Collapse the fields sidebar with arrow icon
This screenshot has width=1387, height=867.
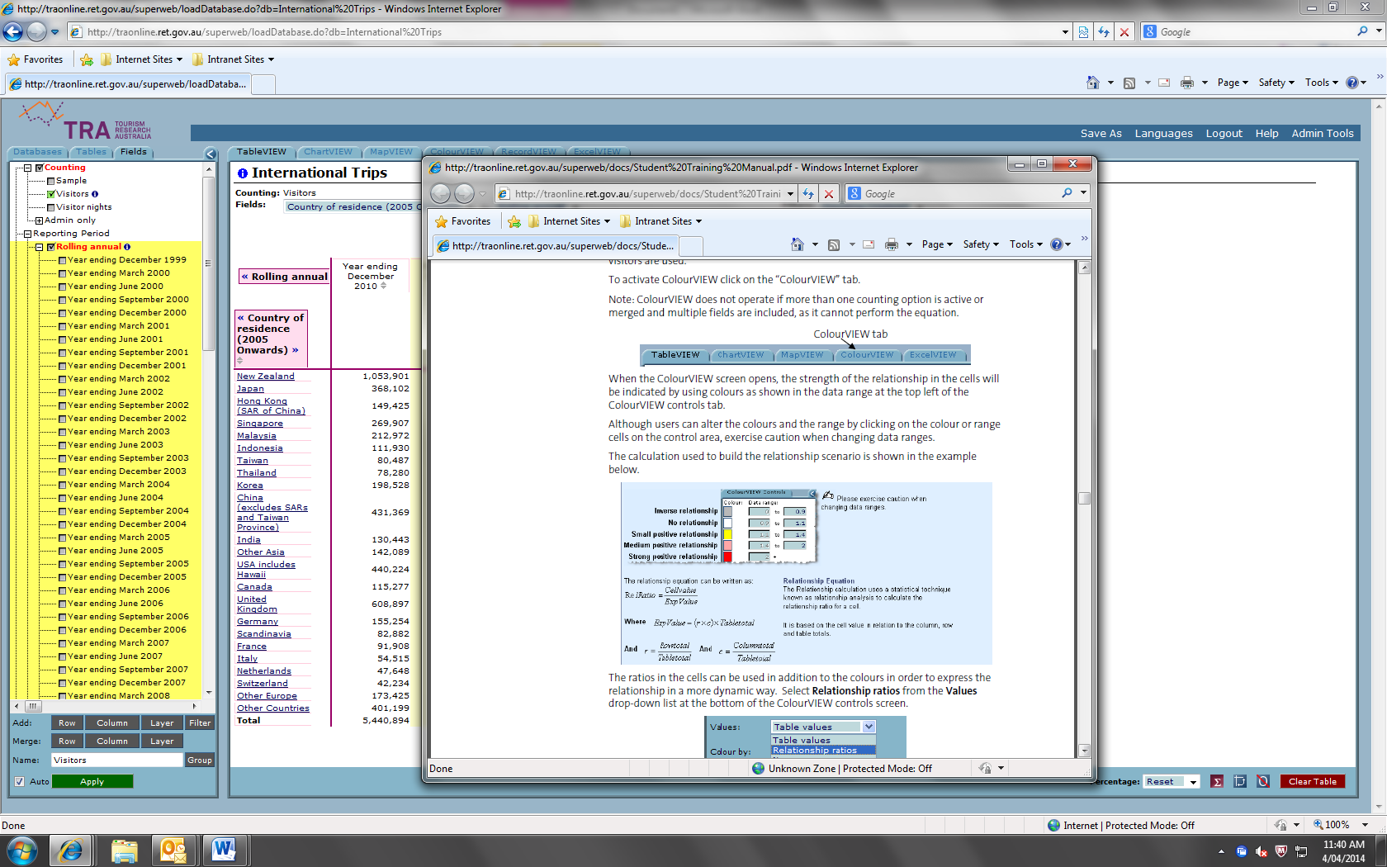[211, 154]
